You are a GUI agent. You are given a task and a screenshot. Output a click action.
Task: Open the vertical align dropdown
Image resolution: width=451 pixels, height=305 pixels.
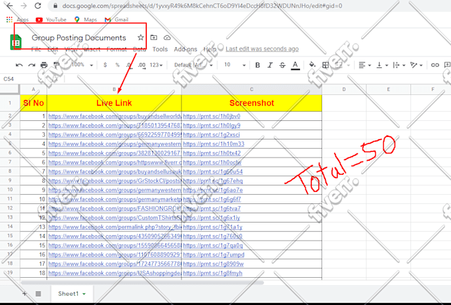pos(382,65)
